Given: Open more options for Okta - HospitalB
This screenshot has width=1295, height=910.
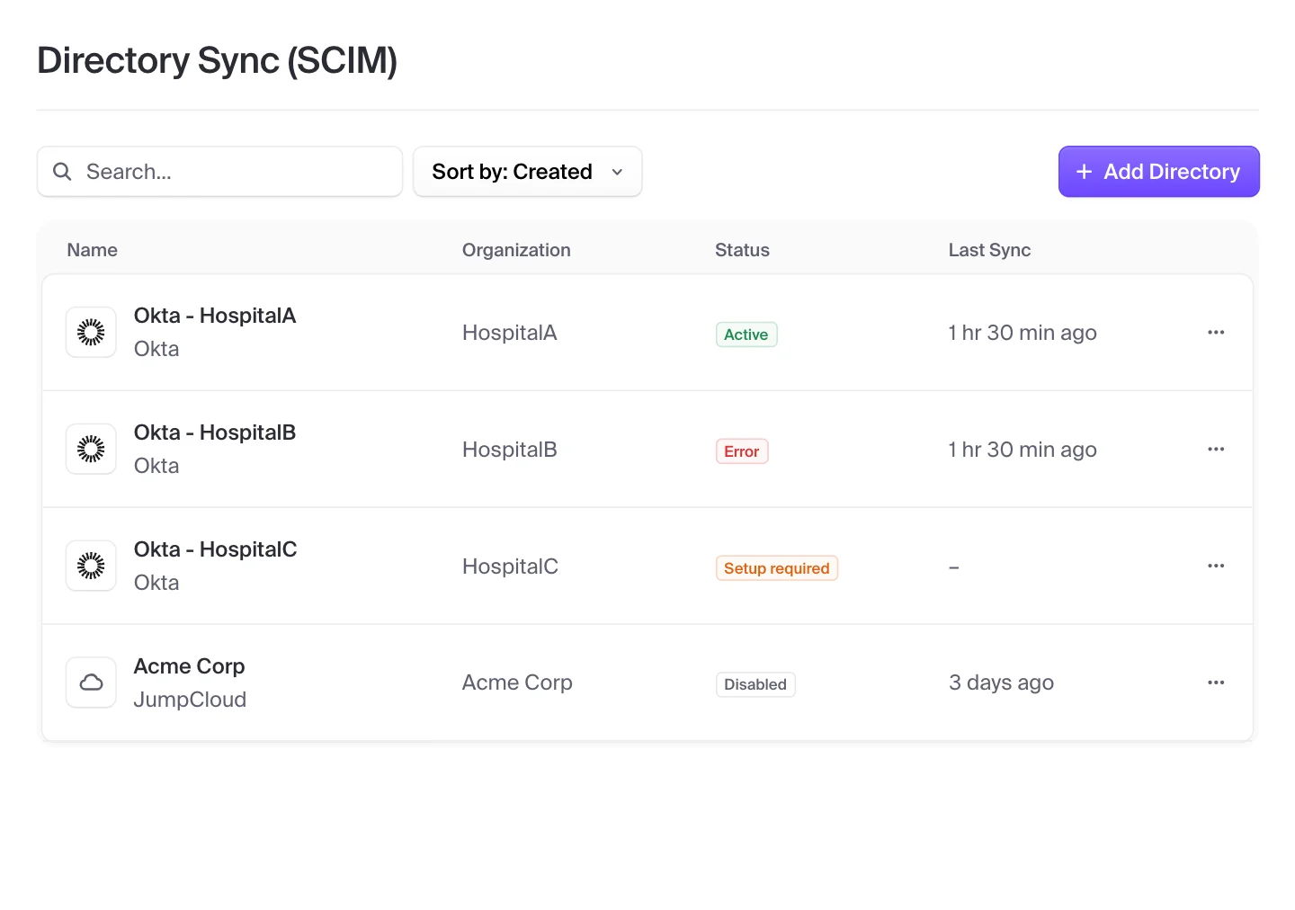Looking at the screenshot, I should pos(1216,449).
